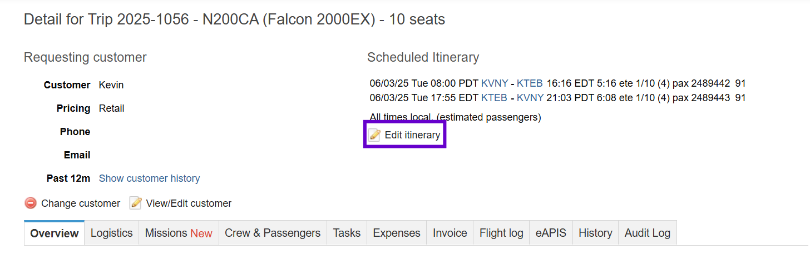View the Audit Log tab
The width and height of the screenshot is (810, 254).
(648, 233)
